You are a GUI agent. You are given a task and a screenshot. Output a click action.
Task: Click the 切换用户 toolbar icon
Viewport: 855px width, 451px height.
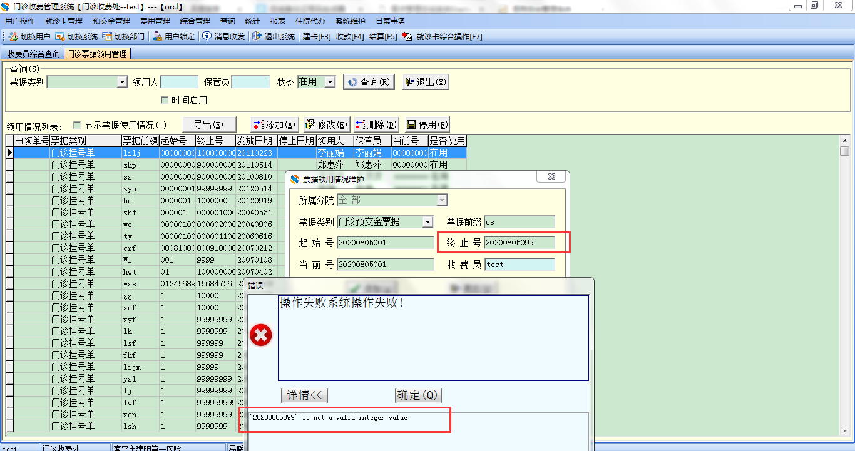(13, 37)
